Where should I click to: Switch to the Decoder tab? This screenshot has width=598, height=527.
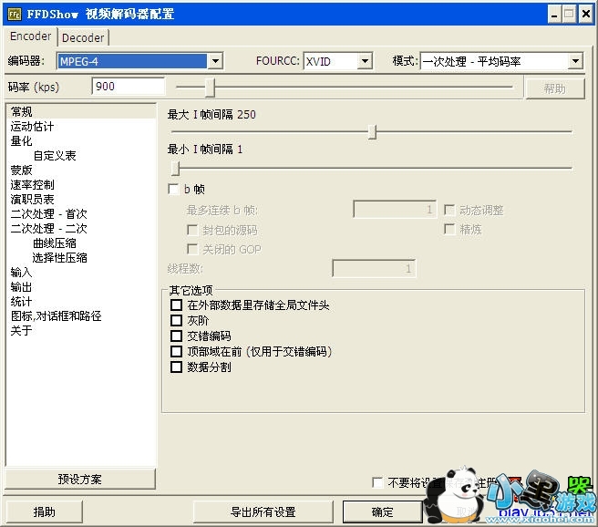[x=83, y=37]
